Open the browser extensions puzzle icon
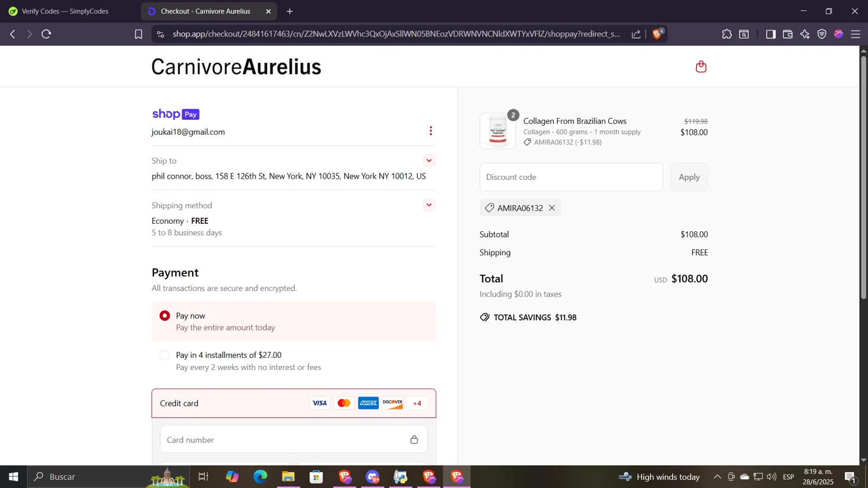Screen dimensions: 868x488 (727, 34)
